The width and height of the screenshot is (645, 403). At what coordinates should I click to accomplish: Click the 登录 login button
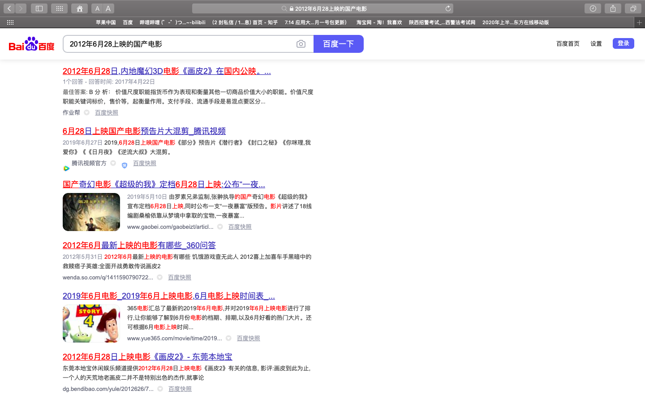coord(623,43)
